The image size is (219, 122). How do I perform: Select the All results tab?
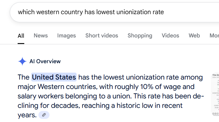point(21,36)
